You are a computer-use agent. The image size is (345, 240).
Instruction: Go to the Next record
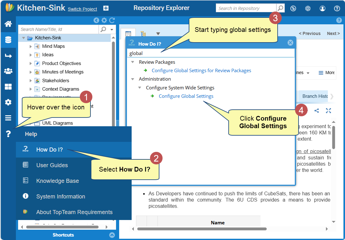(x=333, y=33)
